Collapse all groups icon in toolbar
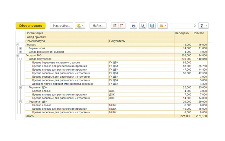The height and width of the screenshot is (141, 225). pos(122,26)
